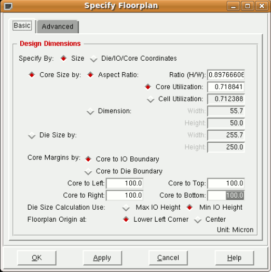The height and width of the screenshot is (272, 271).
Task: Click the Core to Right input
Action: [x=125, y=195]
